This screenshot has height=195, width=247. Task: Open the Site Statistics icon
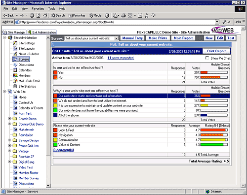point(15,86)
